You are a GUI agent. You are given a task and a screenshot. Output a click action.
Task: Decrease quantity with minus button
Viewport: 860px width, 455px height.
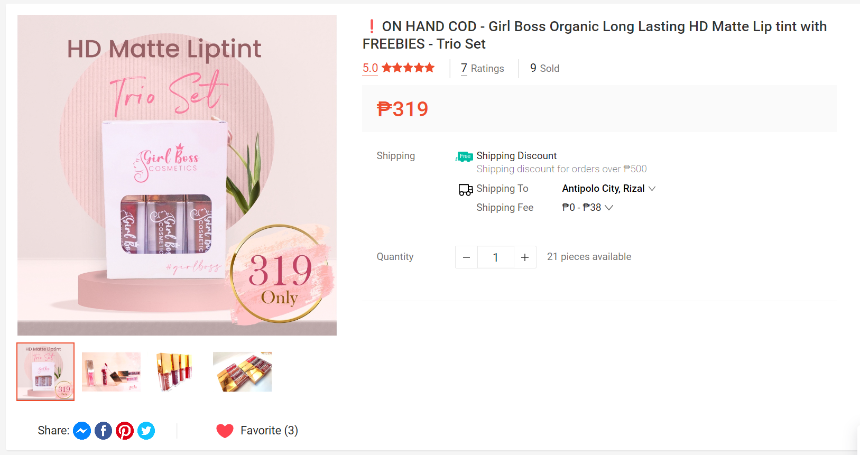tap(466, 257)
